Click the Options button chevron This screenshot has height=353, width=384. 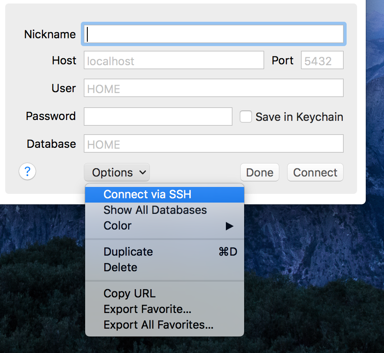point(143,172)
